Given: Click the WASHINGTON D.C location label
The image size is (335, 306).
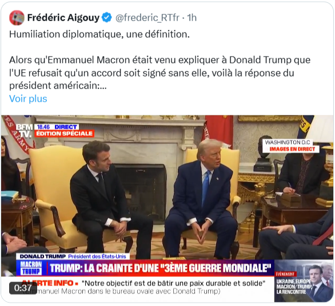Looking at the screenshot, I should point(288,142).
